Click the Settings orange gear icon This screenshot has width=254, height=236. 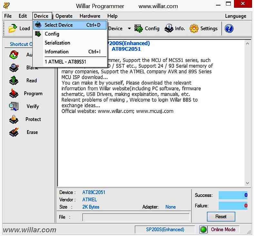pos(194,28)
